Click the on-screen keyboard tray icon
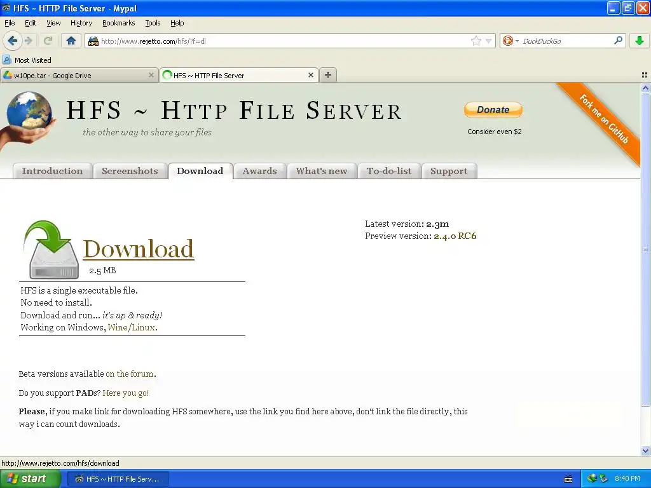 coord(568,479)
